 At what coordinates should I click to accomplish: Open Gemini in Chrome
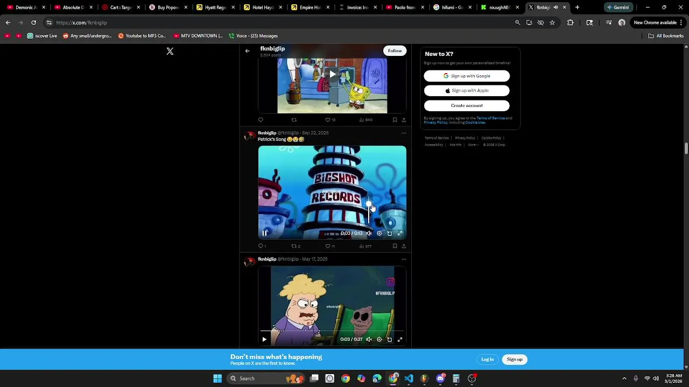[x=618, y=8]
